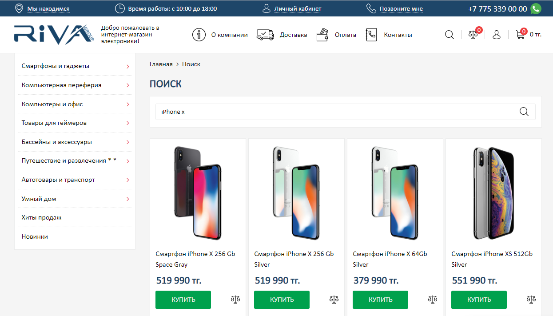Add iPhone X 256 Gb Space Gray to compare
553x316 pixels.
click(x=235, y=300)
